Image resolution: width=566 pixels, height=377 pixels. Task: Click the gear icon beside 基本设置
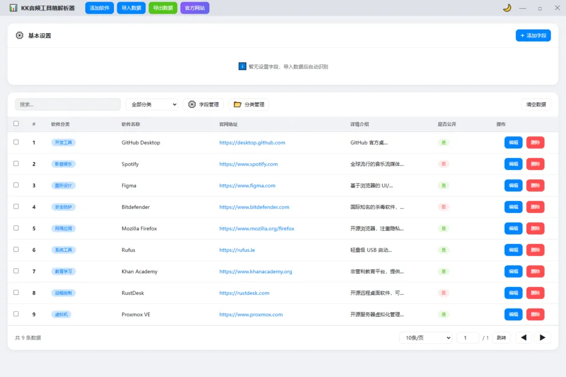coord(19,35)
